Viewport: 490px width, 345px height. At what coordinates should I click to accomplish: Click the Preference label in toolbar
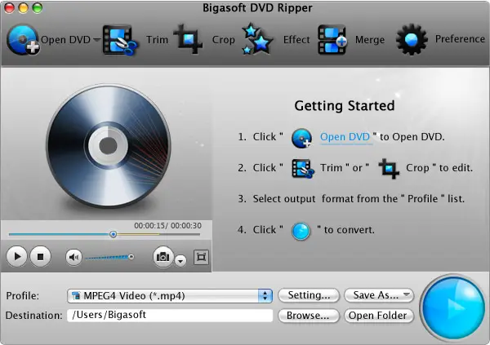point(460,39)
